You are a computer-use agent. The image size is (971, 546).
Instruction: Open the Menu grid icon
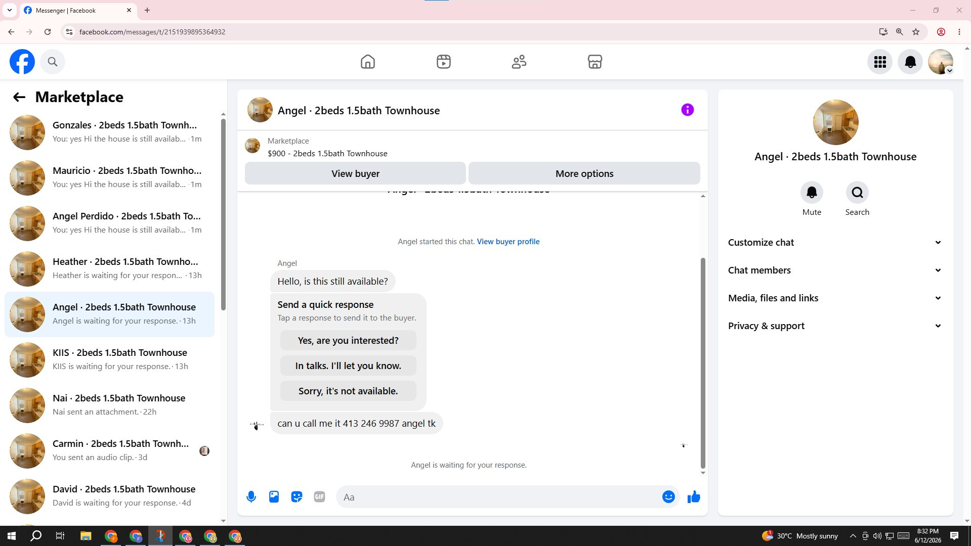(880, 62)
